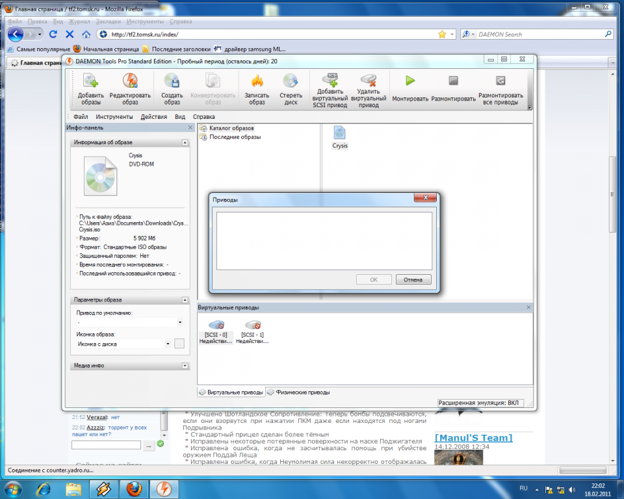Open the Firefox Закладки menu

coord(109,21)
